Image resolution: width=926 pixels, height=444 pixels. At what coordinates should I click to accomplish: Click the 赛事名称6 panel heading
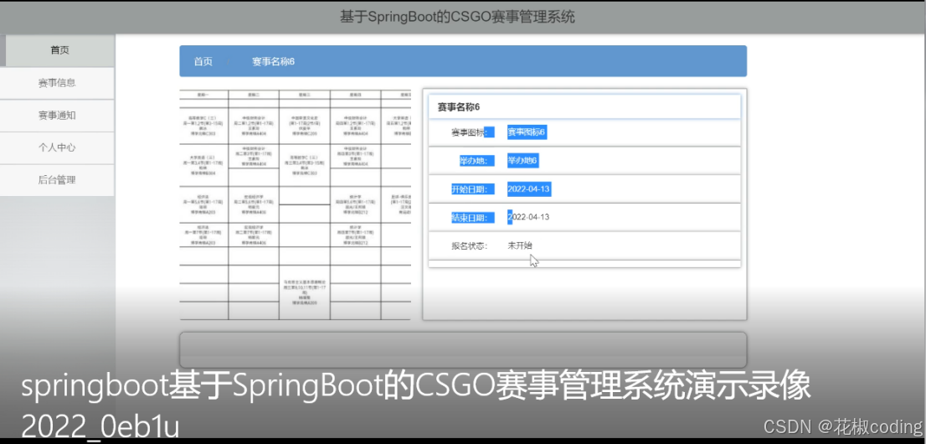click(458, 107)
